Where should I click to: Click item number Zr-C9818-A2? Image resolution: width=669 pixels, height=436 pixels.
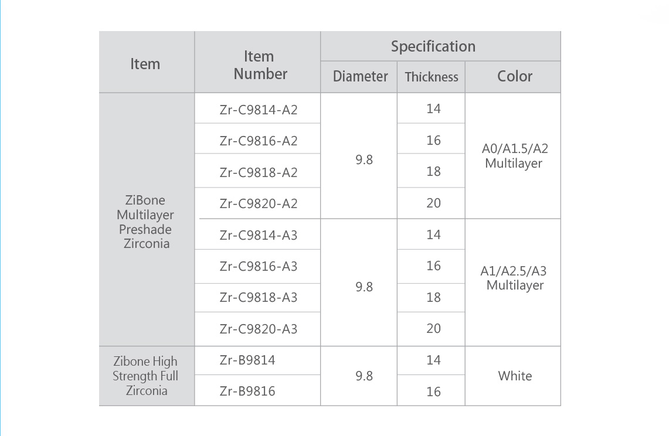(x=259, y=172)
